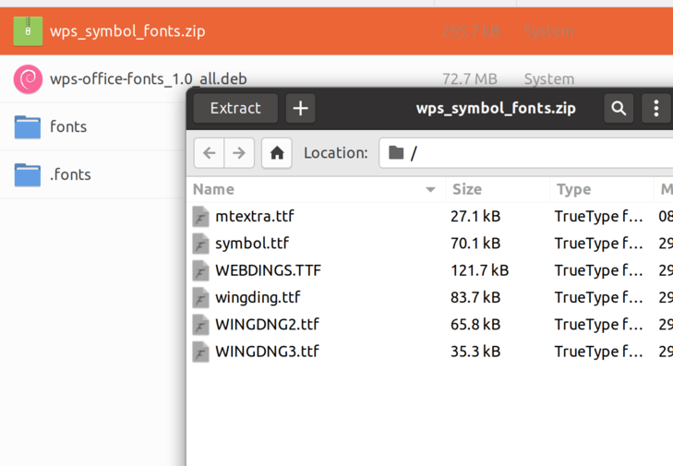Open the three-dot archive menu
The height and width of the screenshot is (466, 673).
(655, 108)
